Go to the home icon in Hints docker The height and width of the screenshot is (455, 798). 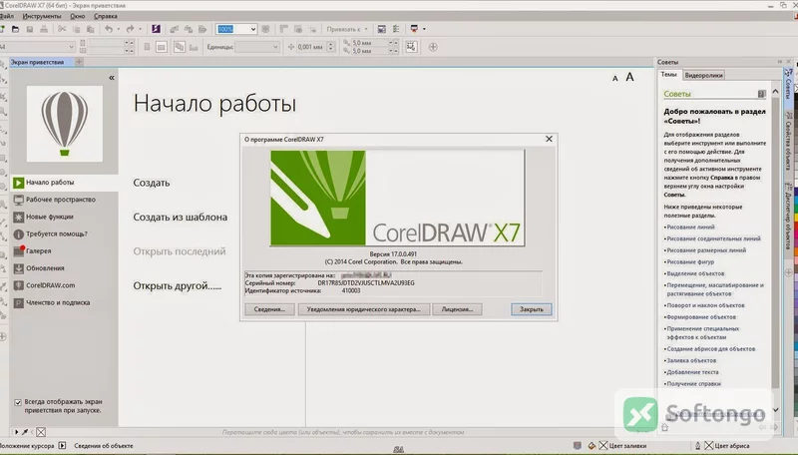tap(664, 427)
